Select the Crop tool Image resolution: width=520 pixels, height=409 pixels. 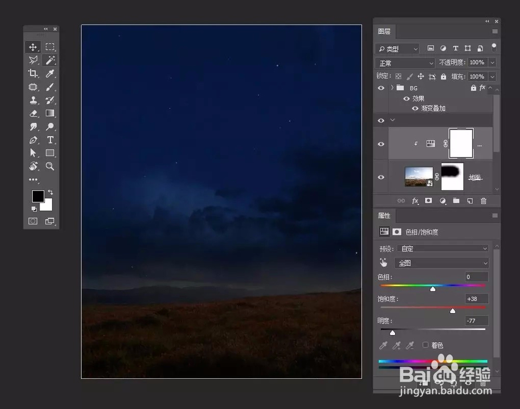[x=33, y=73]
